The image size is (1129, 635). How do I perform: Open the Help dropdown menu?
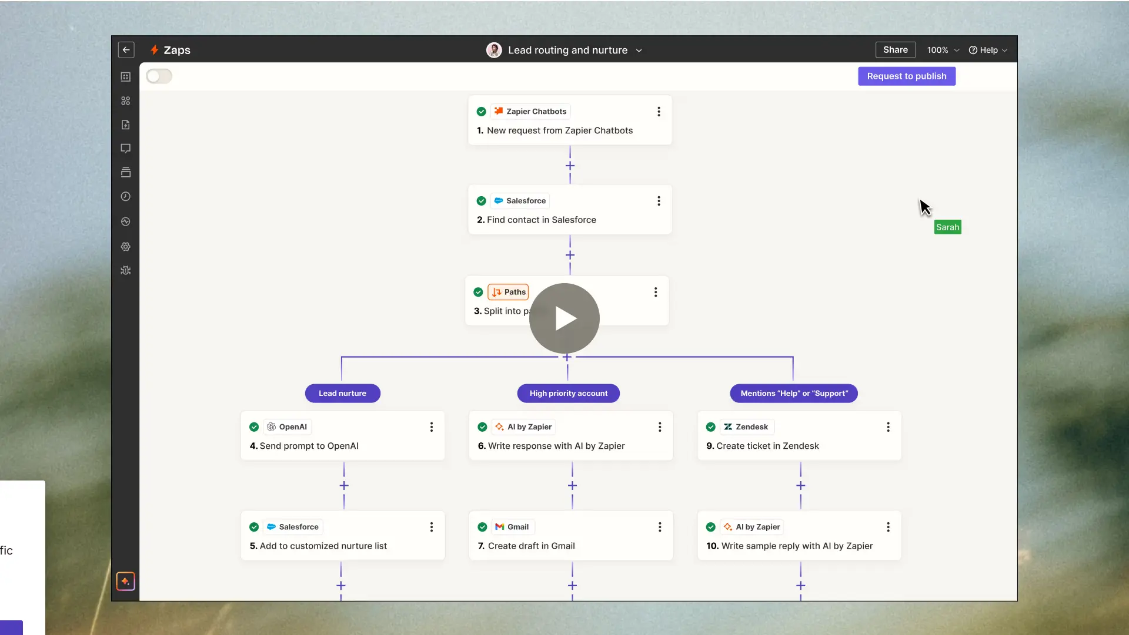[x=988, y=50]
